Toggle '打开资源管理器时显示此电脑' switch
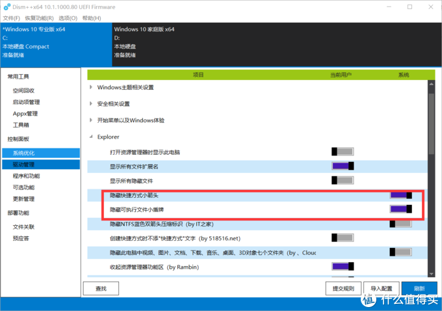The image size is (442, 311). click(343, 152)
